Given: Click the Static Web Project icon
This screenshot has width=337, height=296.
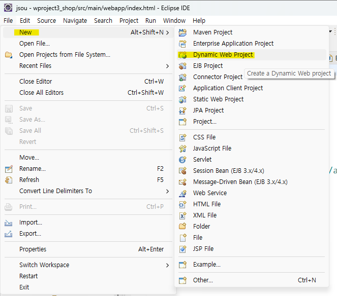Looking at the screenshot, I should click(182, 99).
